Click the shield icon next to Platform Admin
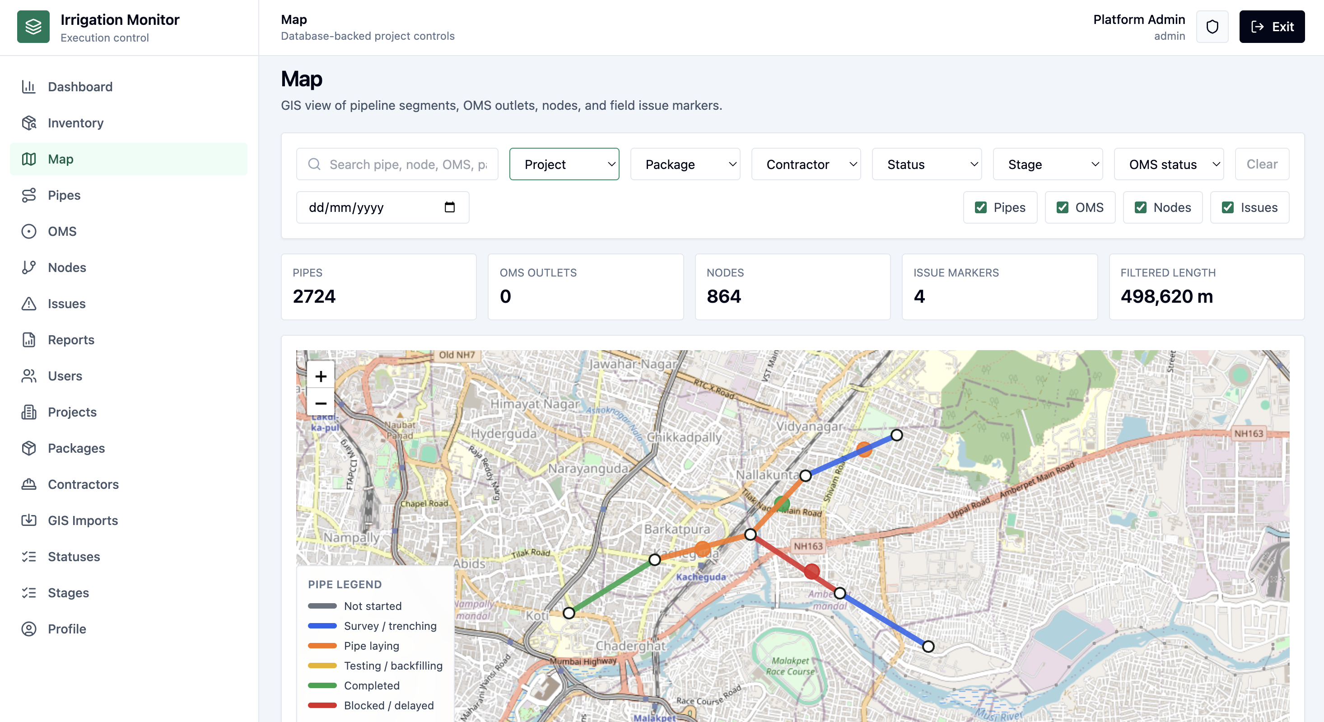 [x=1212, y=27]
